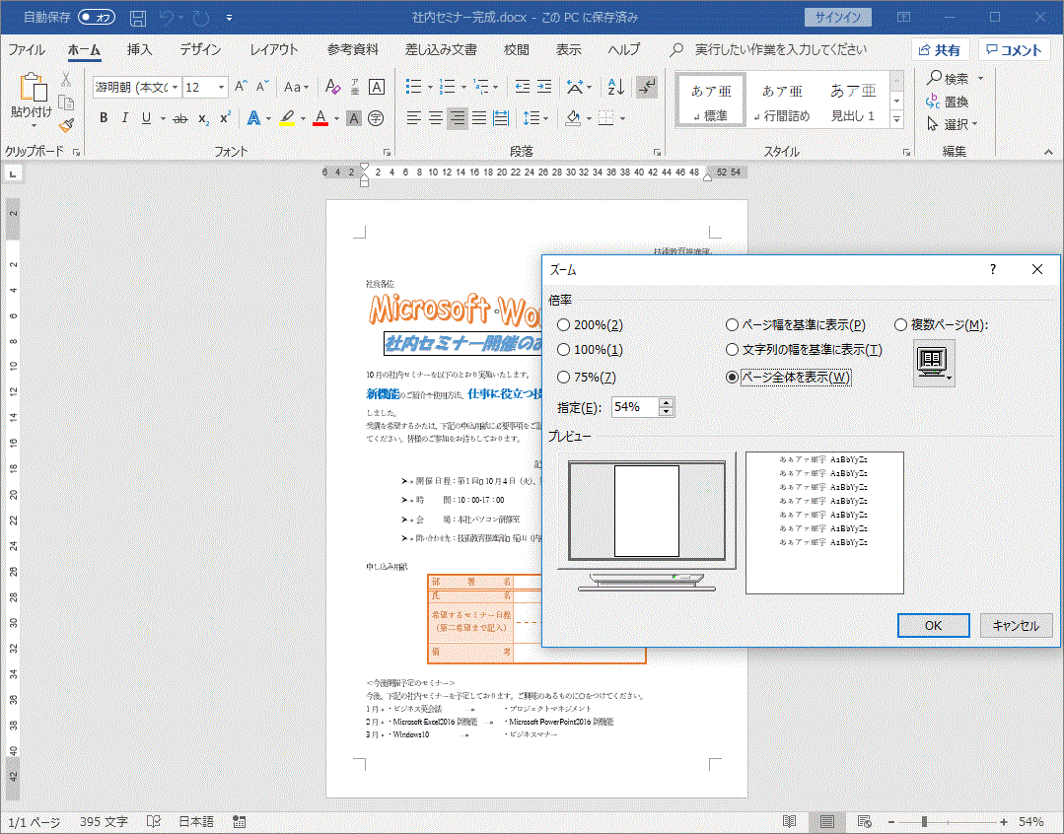The image size is (1064, 834).
Task: Center align the text
Action: 436,118
